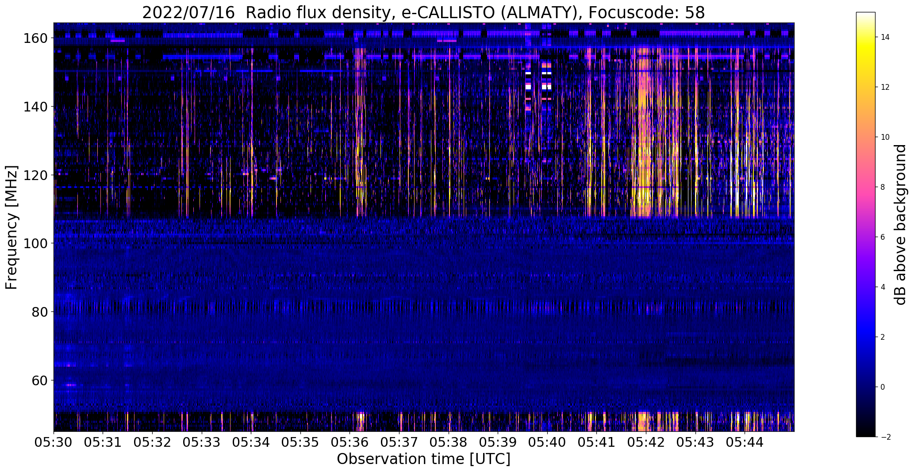Click the colorbar tick label 14

(885, 37)
